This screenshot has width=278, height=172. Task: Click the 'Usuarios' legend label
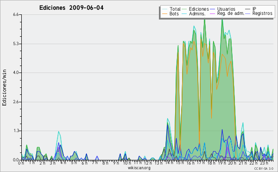(226, 9)
